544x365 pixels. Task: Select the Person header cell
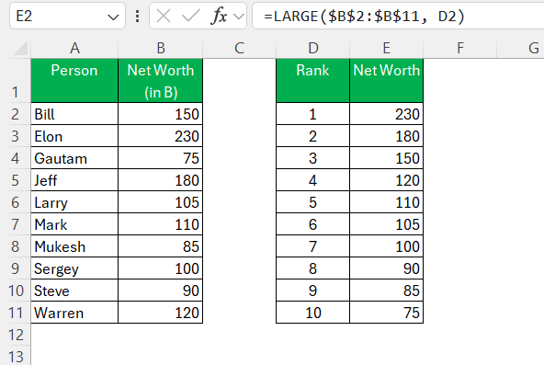[x=74, y=81]
